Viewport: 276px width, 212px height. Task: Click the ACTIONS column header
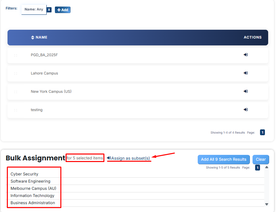pos(253,37)
